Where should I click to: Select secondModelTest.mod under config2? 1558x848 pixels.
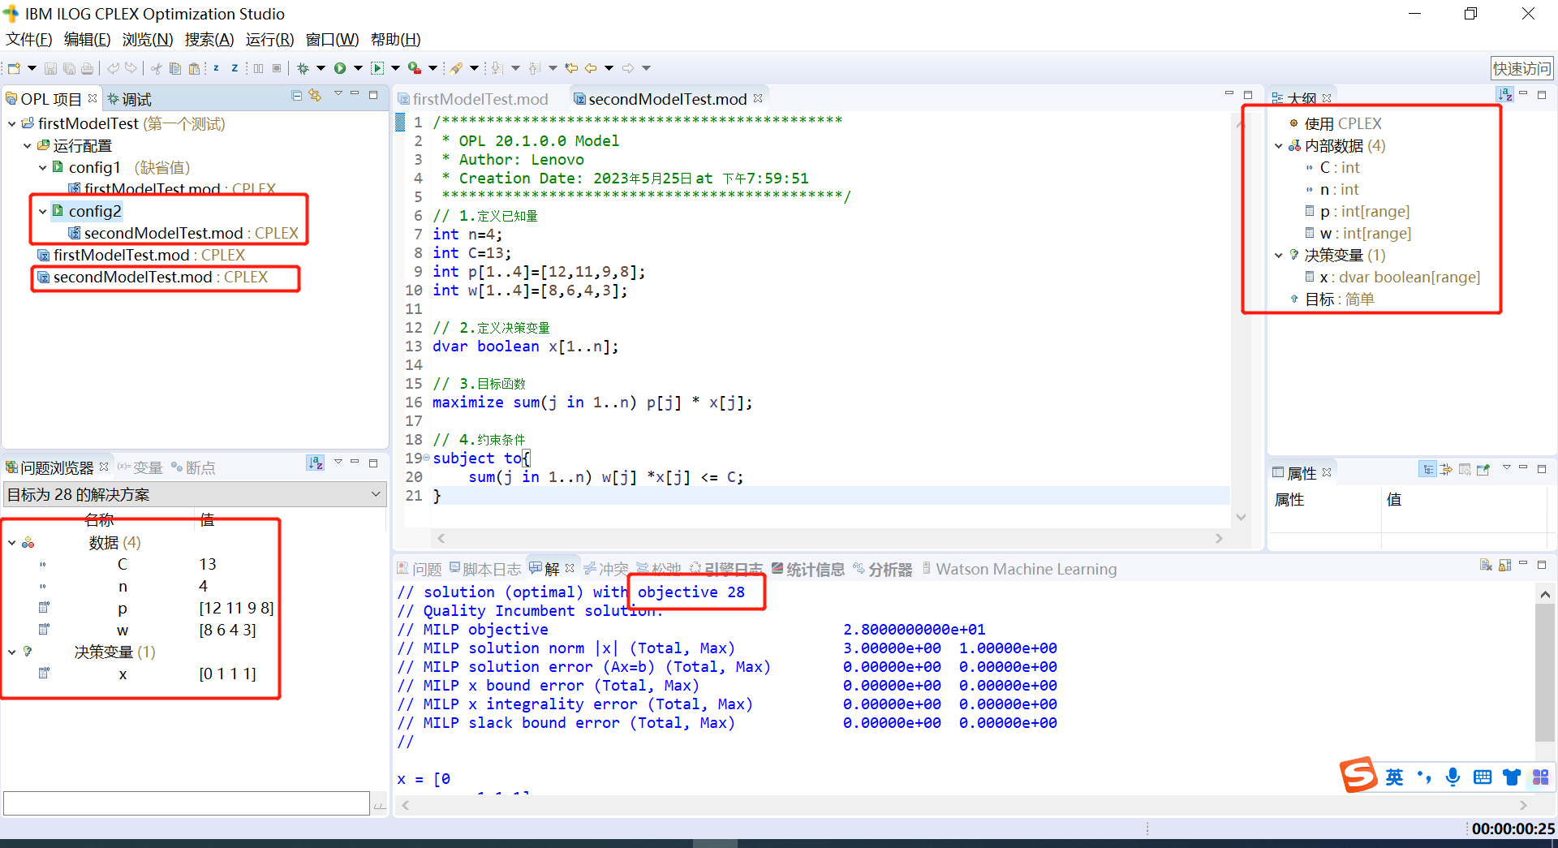(183, 233)
